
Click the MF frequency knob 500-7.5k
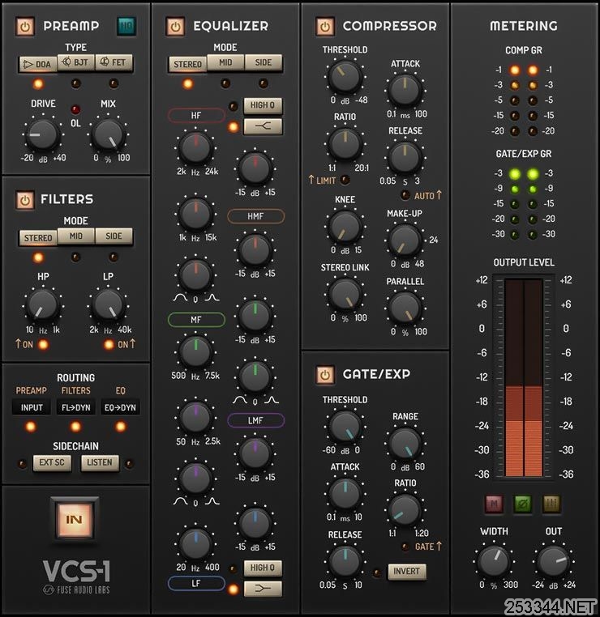point(195,352)
